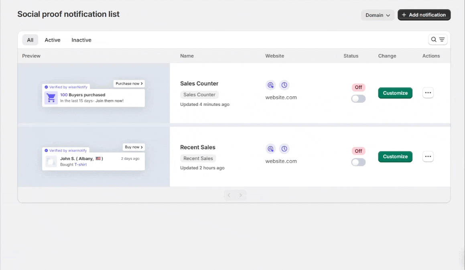This screenshot has height=270, width=465.
Task: Click the Status column header
Action: (351, 56)
